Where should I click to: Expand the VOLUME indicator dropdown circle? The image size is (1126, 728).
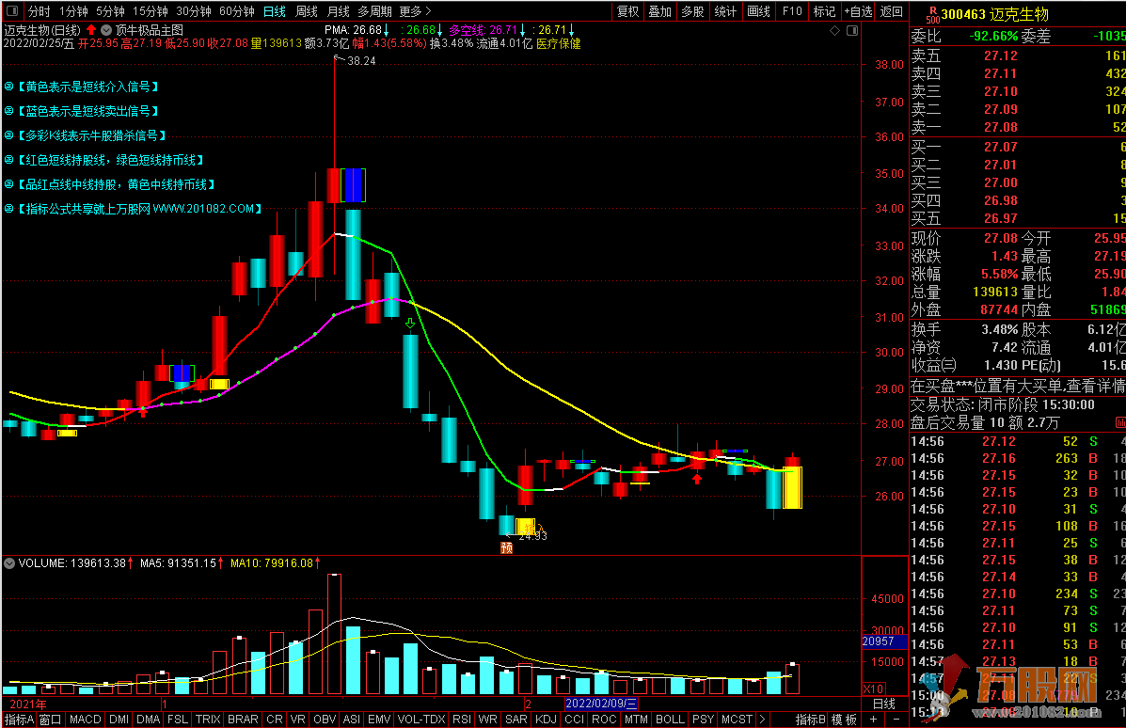(x=9, y=563)
